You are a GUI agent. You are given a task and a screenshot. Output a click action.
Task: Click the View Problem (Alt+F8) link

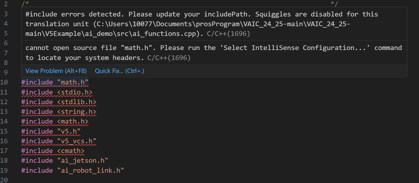[56, 71]
